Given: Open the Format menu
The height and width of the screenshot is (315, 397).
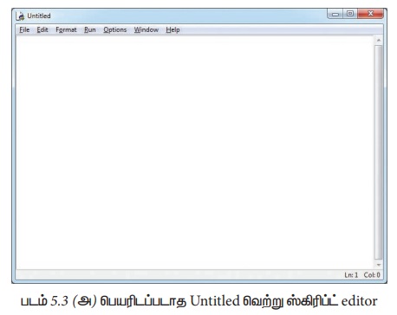Looking at the screenshot, I should click(x=66, y=29).
